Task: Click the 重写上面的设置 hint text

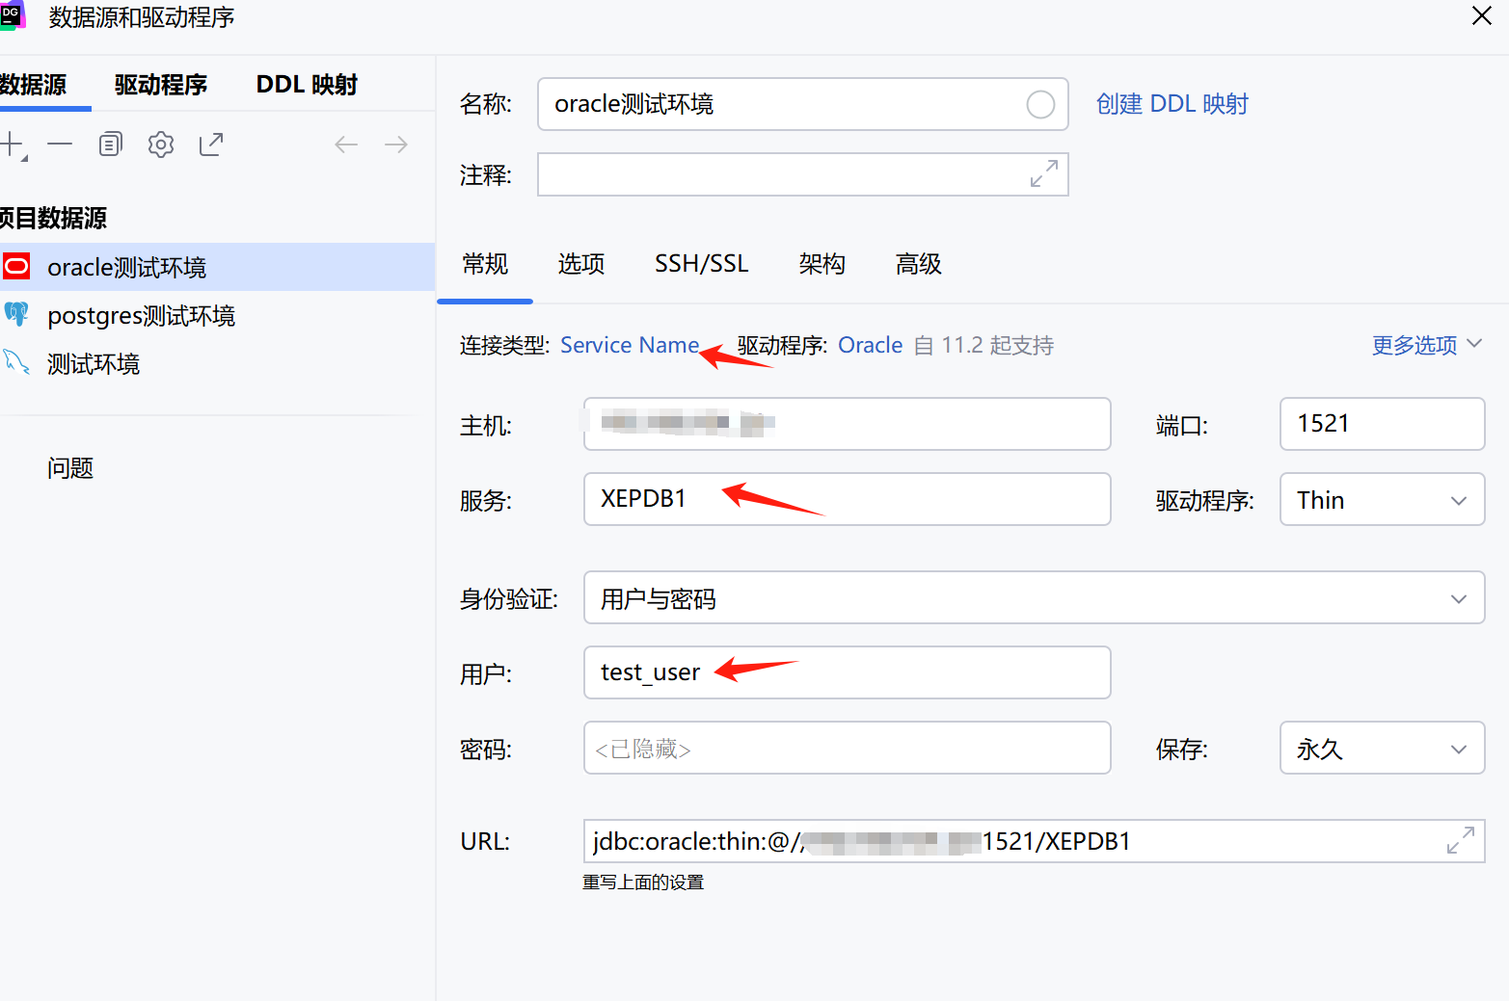Action: [643, 882]
